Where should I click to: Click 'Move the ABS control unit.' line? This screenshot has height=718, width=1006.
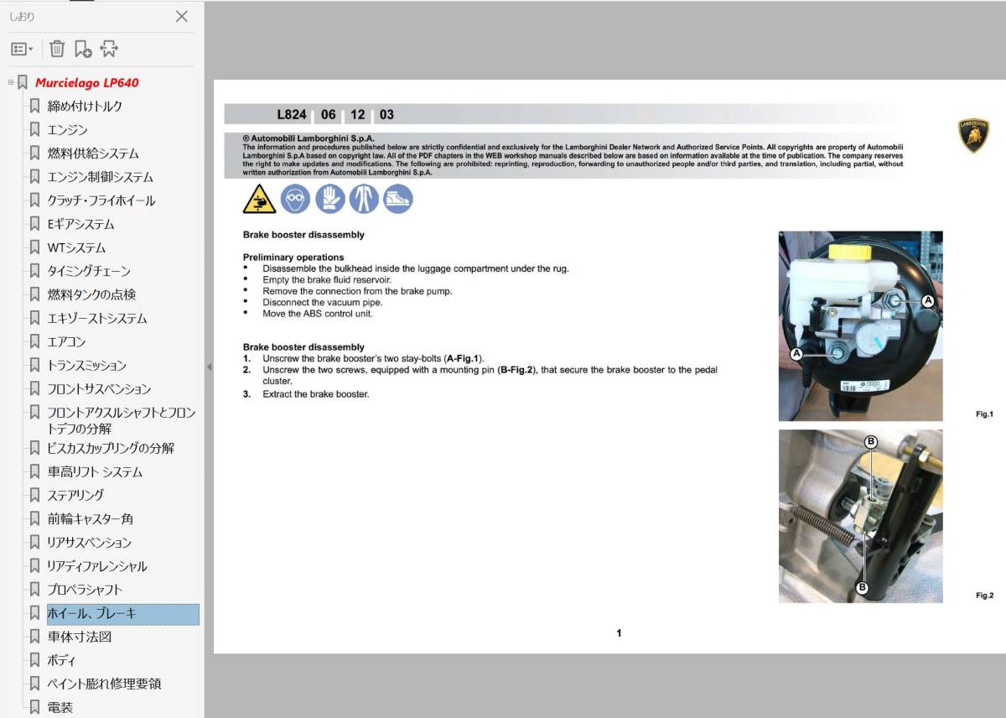[317, 314]
